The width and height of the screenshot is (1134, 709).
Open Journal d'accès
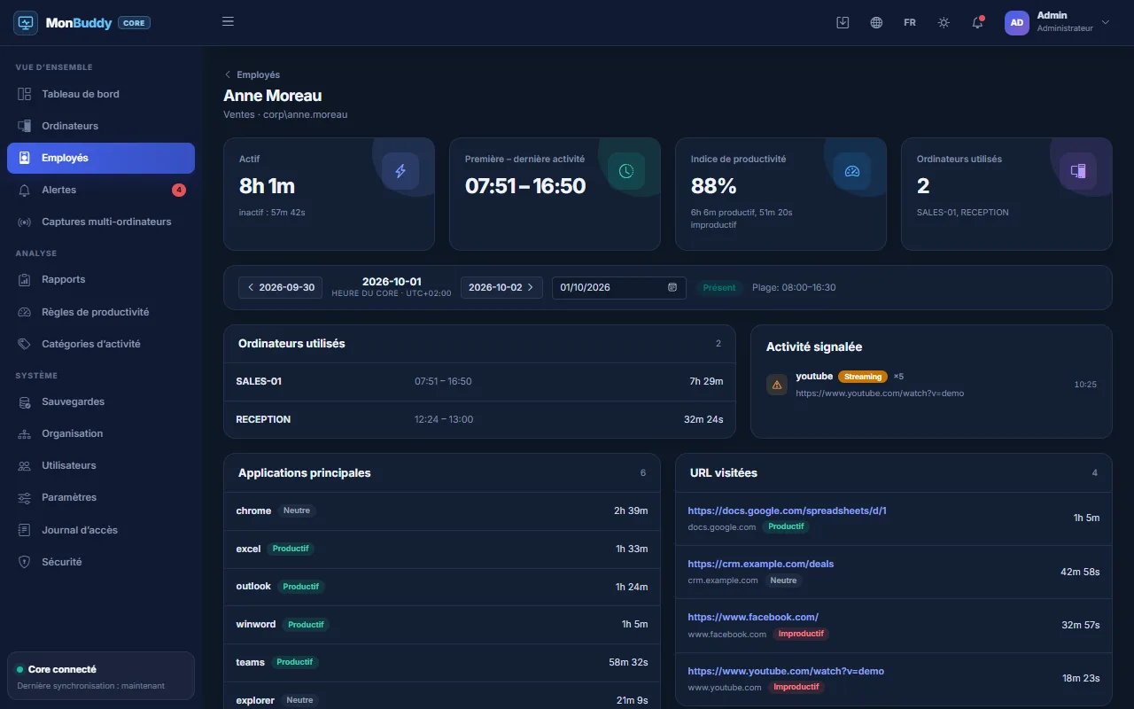pos(101,530)
